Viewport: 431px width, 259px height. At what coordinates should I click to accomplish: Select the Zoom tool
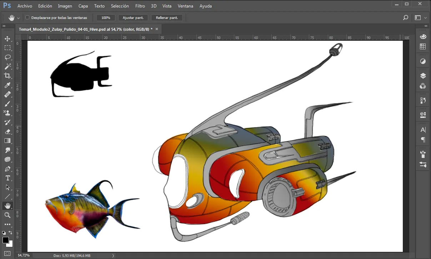tap(7, 215)
